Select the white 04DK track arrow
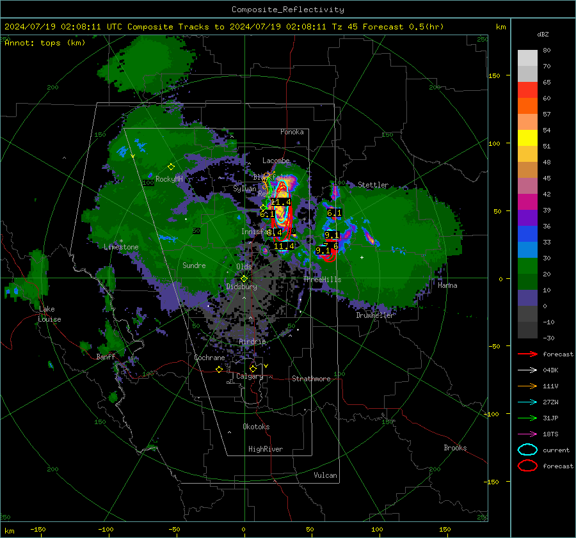Image resolution: width=576 pixels, height=538 pixels. (527, 370)
